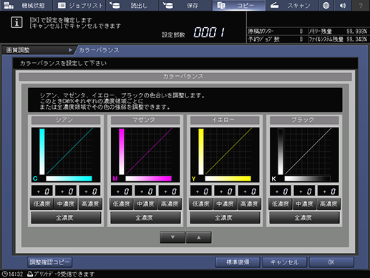Viewport: 370px width, 278px height.
Task: Select ブラック 高濃度 button
Action: pyautogui.click(x=328, y=204)
